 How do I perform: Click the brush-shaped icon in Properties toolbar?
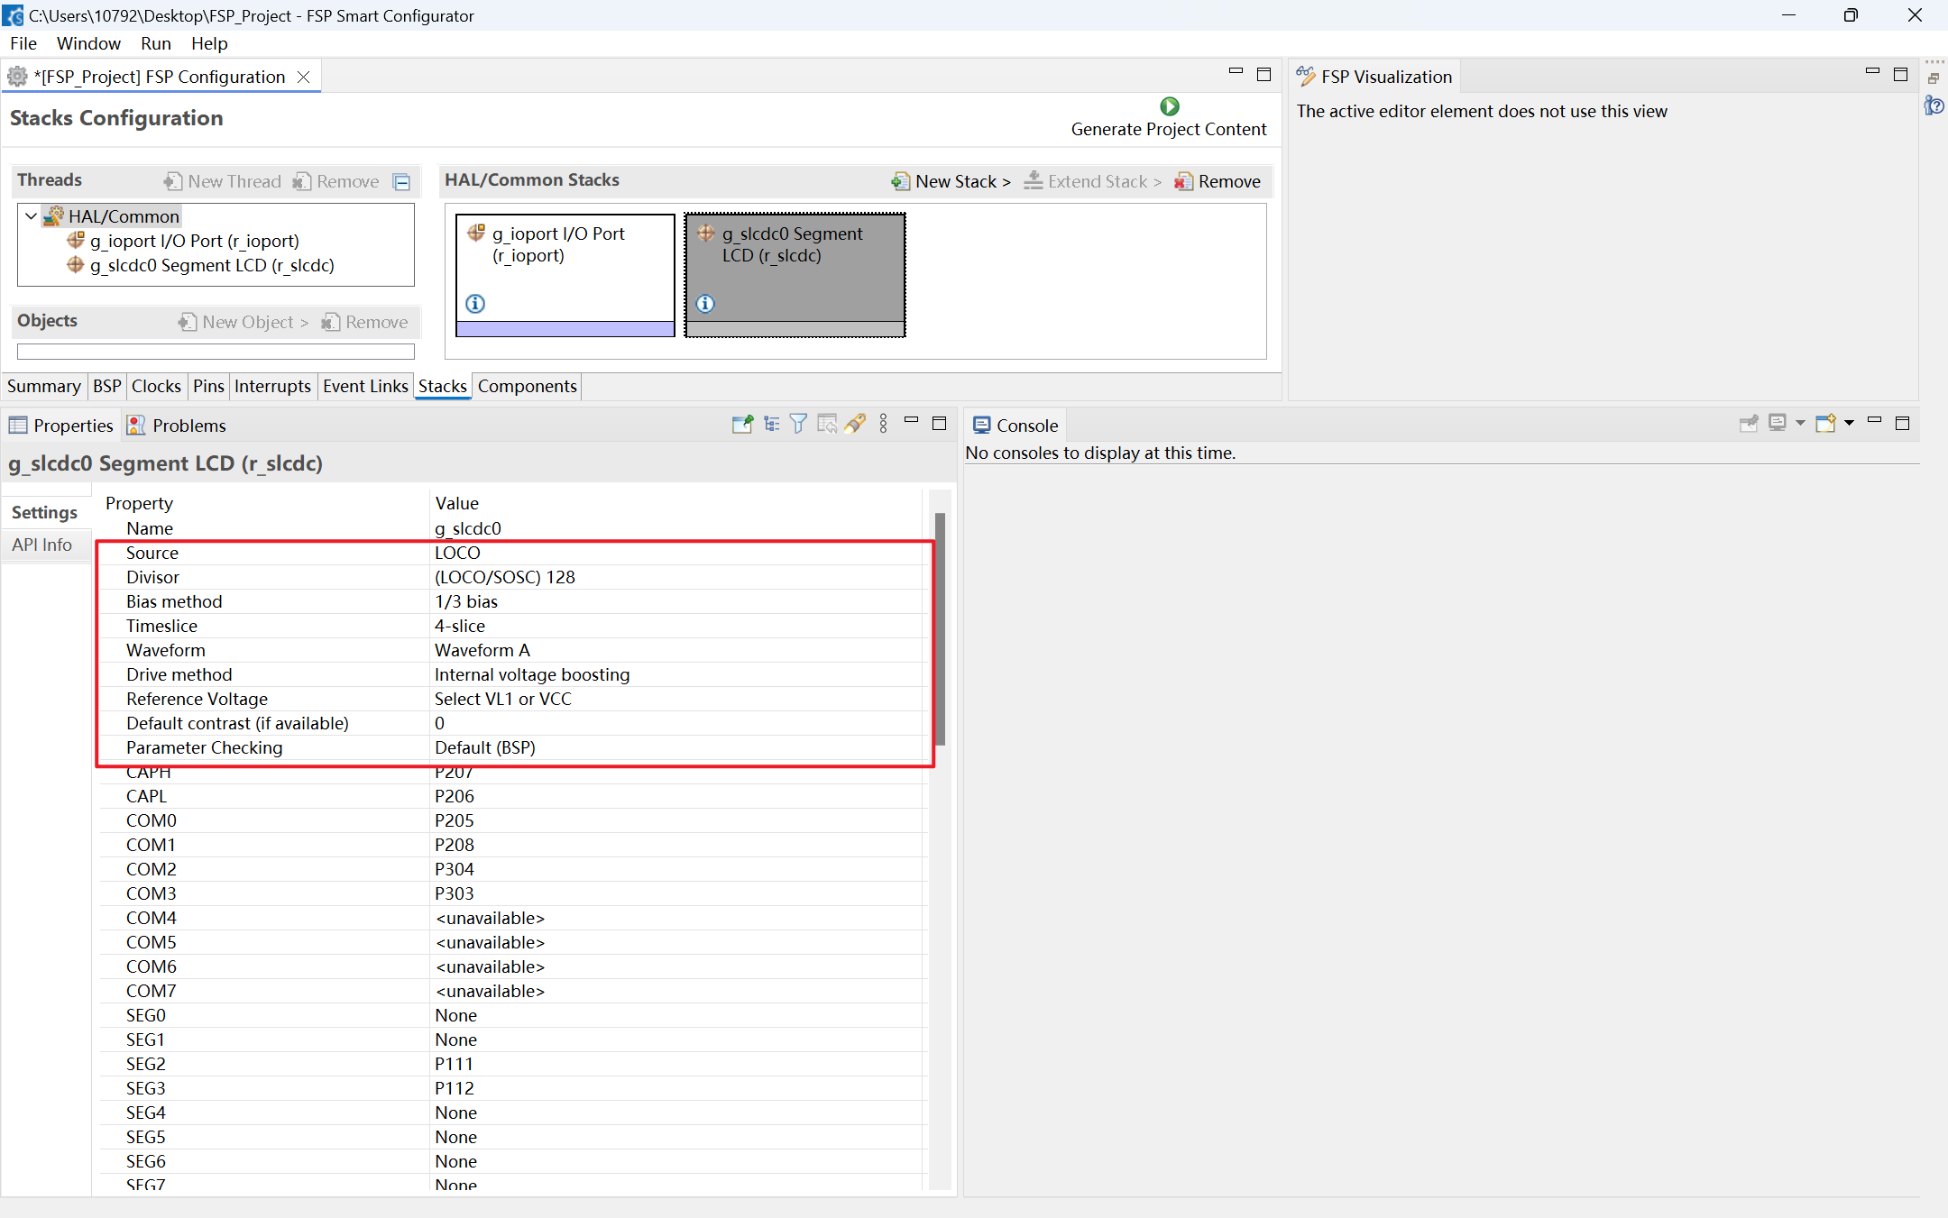[x=855, y=424]
